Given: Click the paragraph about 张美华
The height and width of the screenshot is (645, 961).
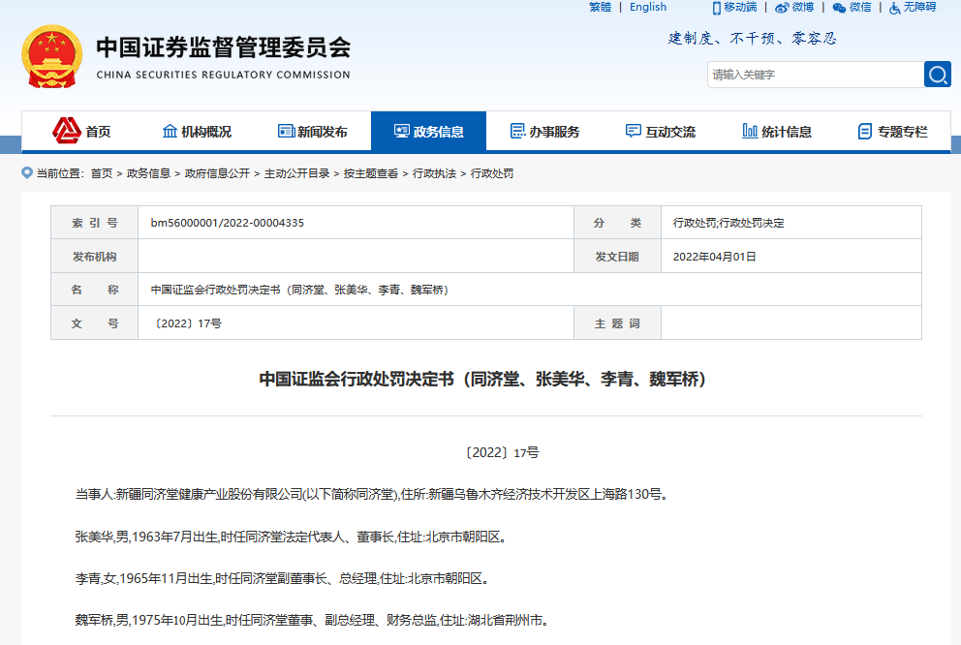Looking at the screenshot, I should pyautogui.click(x=292, y=537).
